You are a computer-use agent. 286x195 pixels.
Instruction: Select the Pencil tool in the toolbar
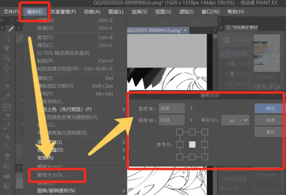pyautogui.click(x=7, y=117)
